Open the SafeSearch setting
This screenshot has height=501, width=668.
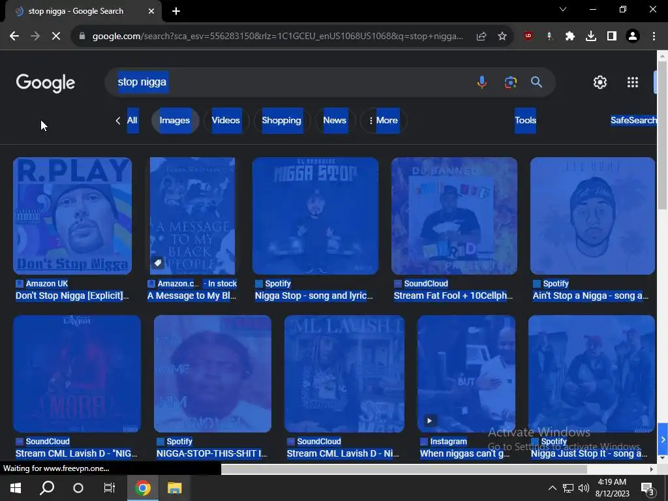[x=633, y=120]
